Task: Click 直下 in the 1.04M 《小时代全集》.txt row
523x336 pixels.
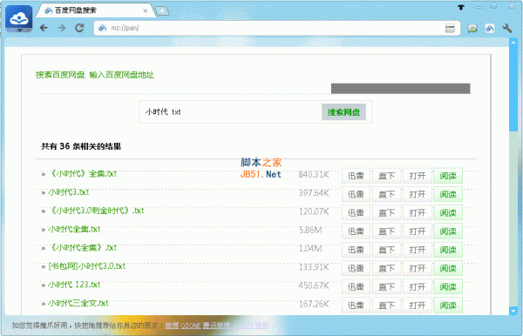Action: [x=386, y=250]
